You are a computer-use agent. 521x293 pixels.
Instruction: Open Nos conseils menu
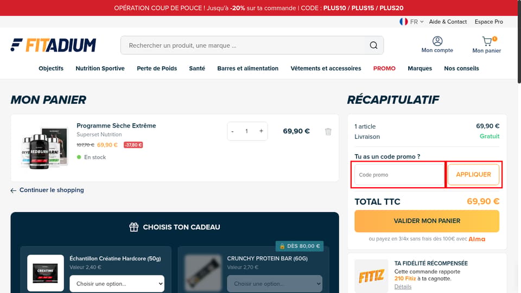461,68
